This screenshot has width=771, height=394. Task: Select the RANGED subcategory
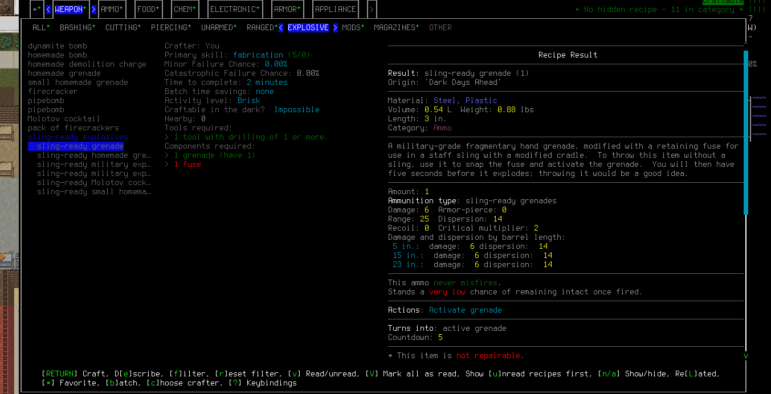point(262,27)
